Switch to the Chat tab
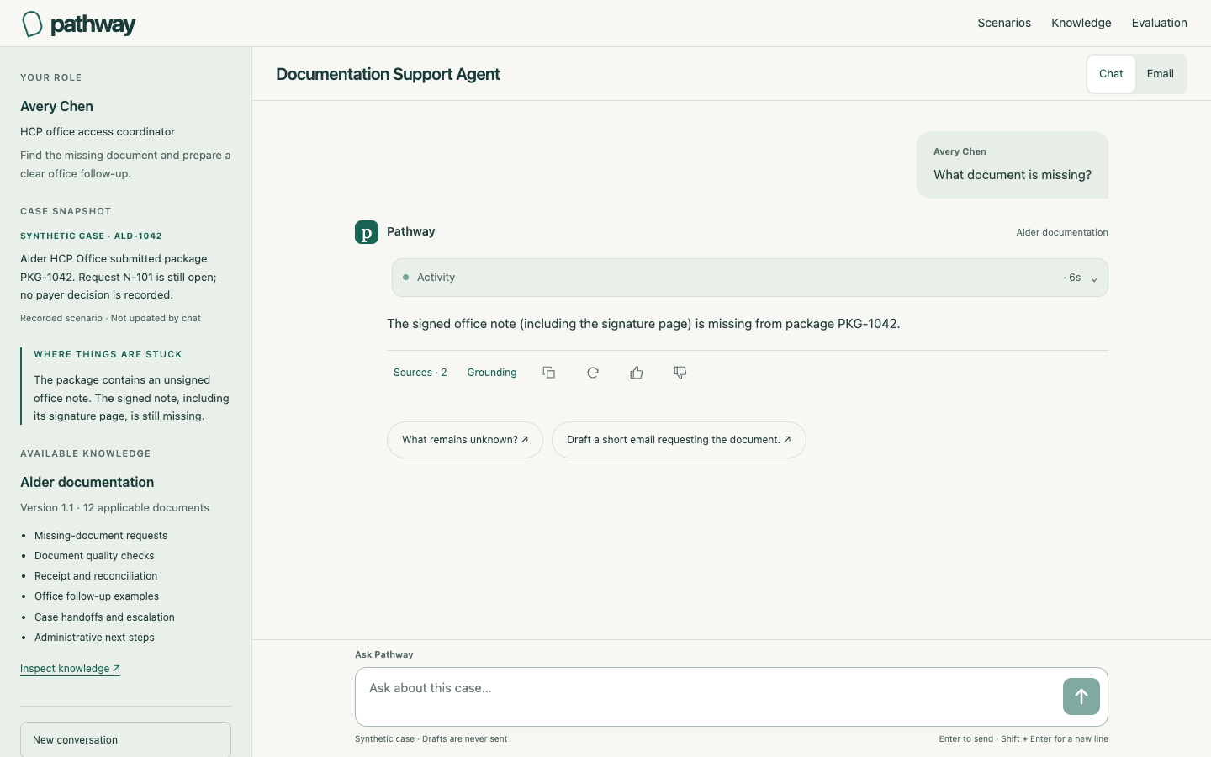This screenshot has height=757, width=1211. (x=1111, y=74)
